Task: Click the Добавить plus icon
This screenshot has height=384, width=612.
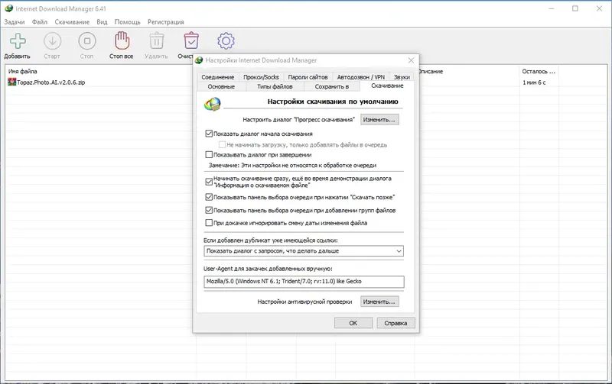Action: point(18,41)
